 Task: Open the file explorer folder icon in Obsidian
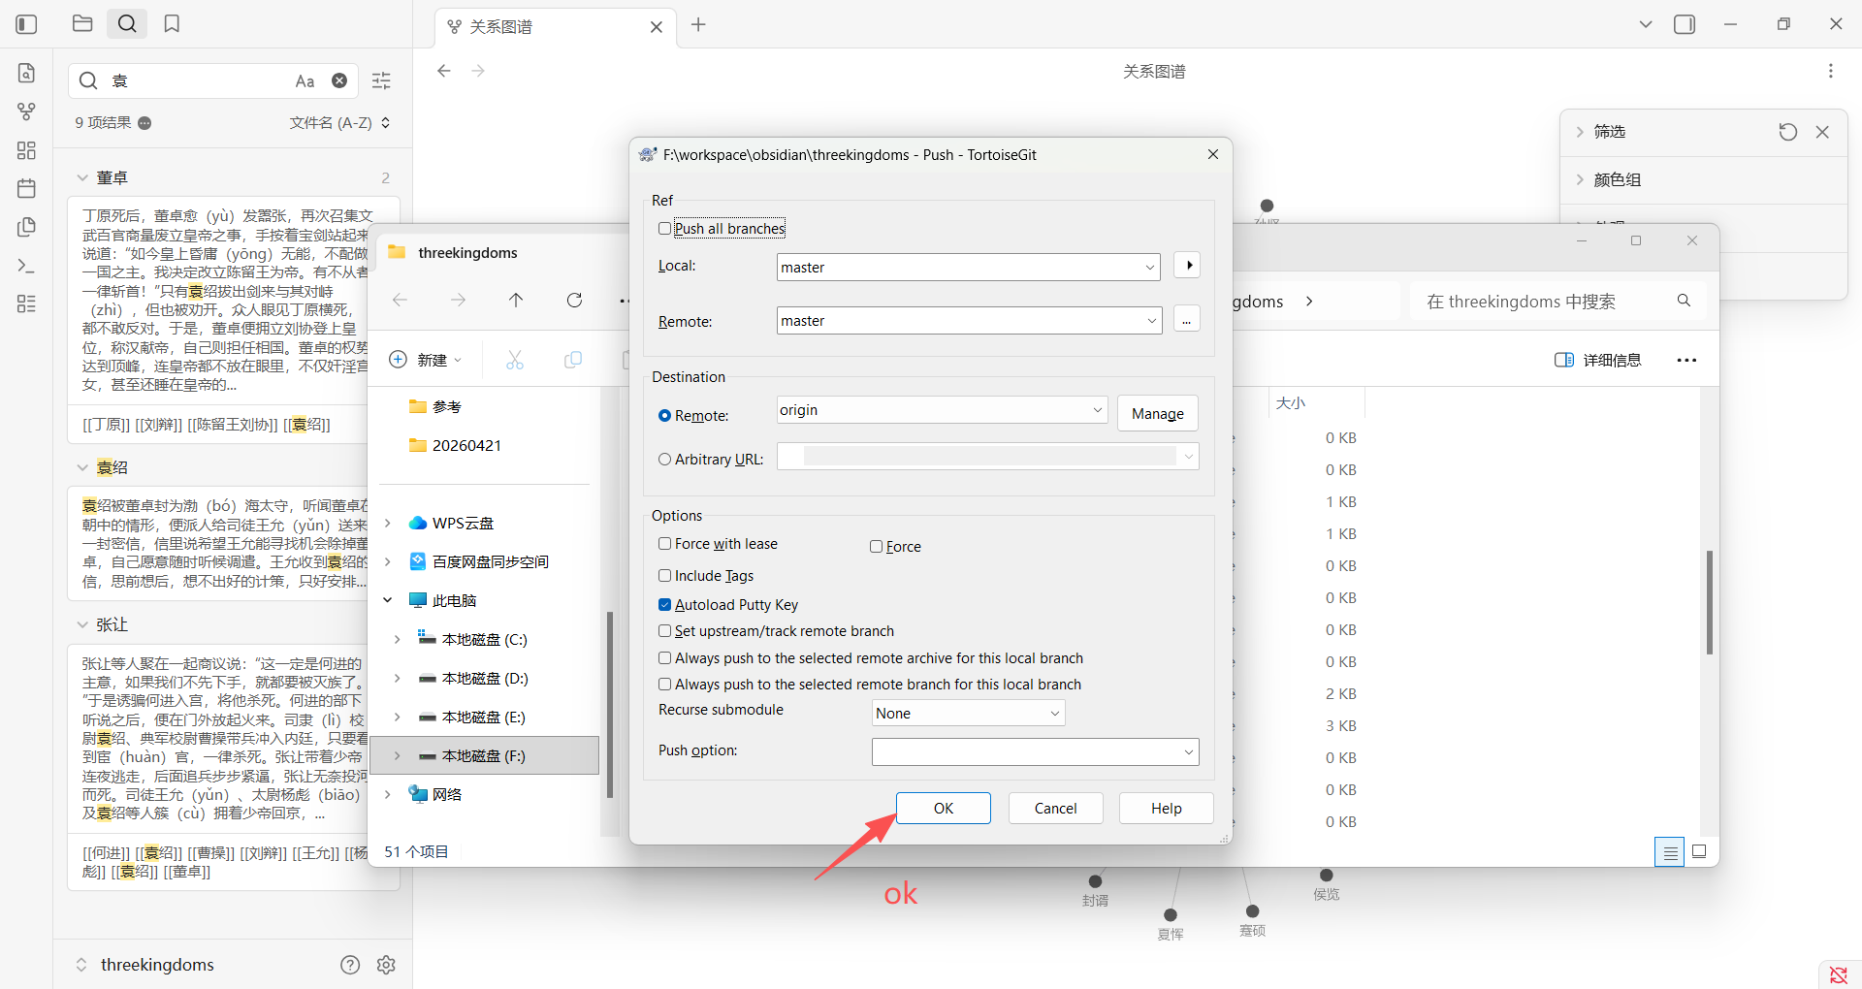(x=82, y=23)
